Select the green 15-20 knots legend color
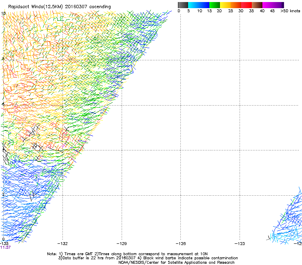Viewport: 302px width, 265px height. (x=215, y=5)
